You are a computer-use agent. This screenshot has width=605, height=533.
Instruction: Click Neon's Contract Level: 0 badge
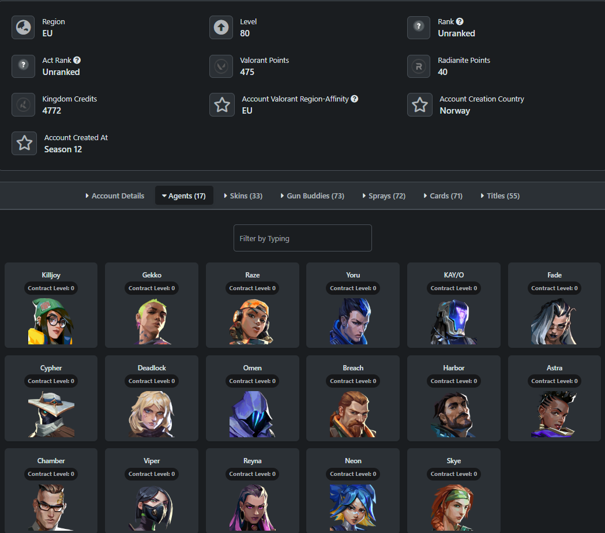coord(352,474)
